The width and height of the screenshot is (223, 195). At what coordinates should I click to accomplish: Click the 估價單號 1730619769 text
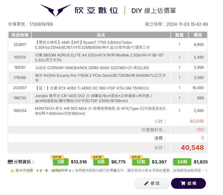(30, 24)
